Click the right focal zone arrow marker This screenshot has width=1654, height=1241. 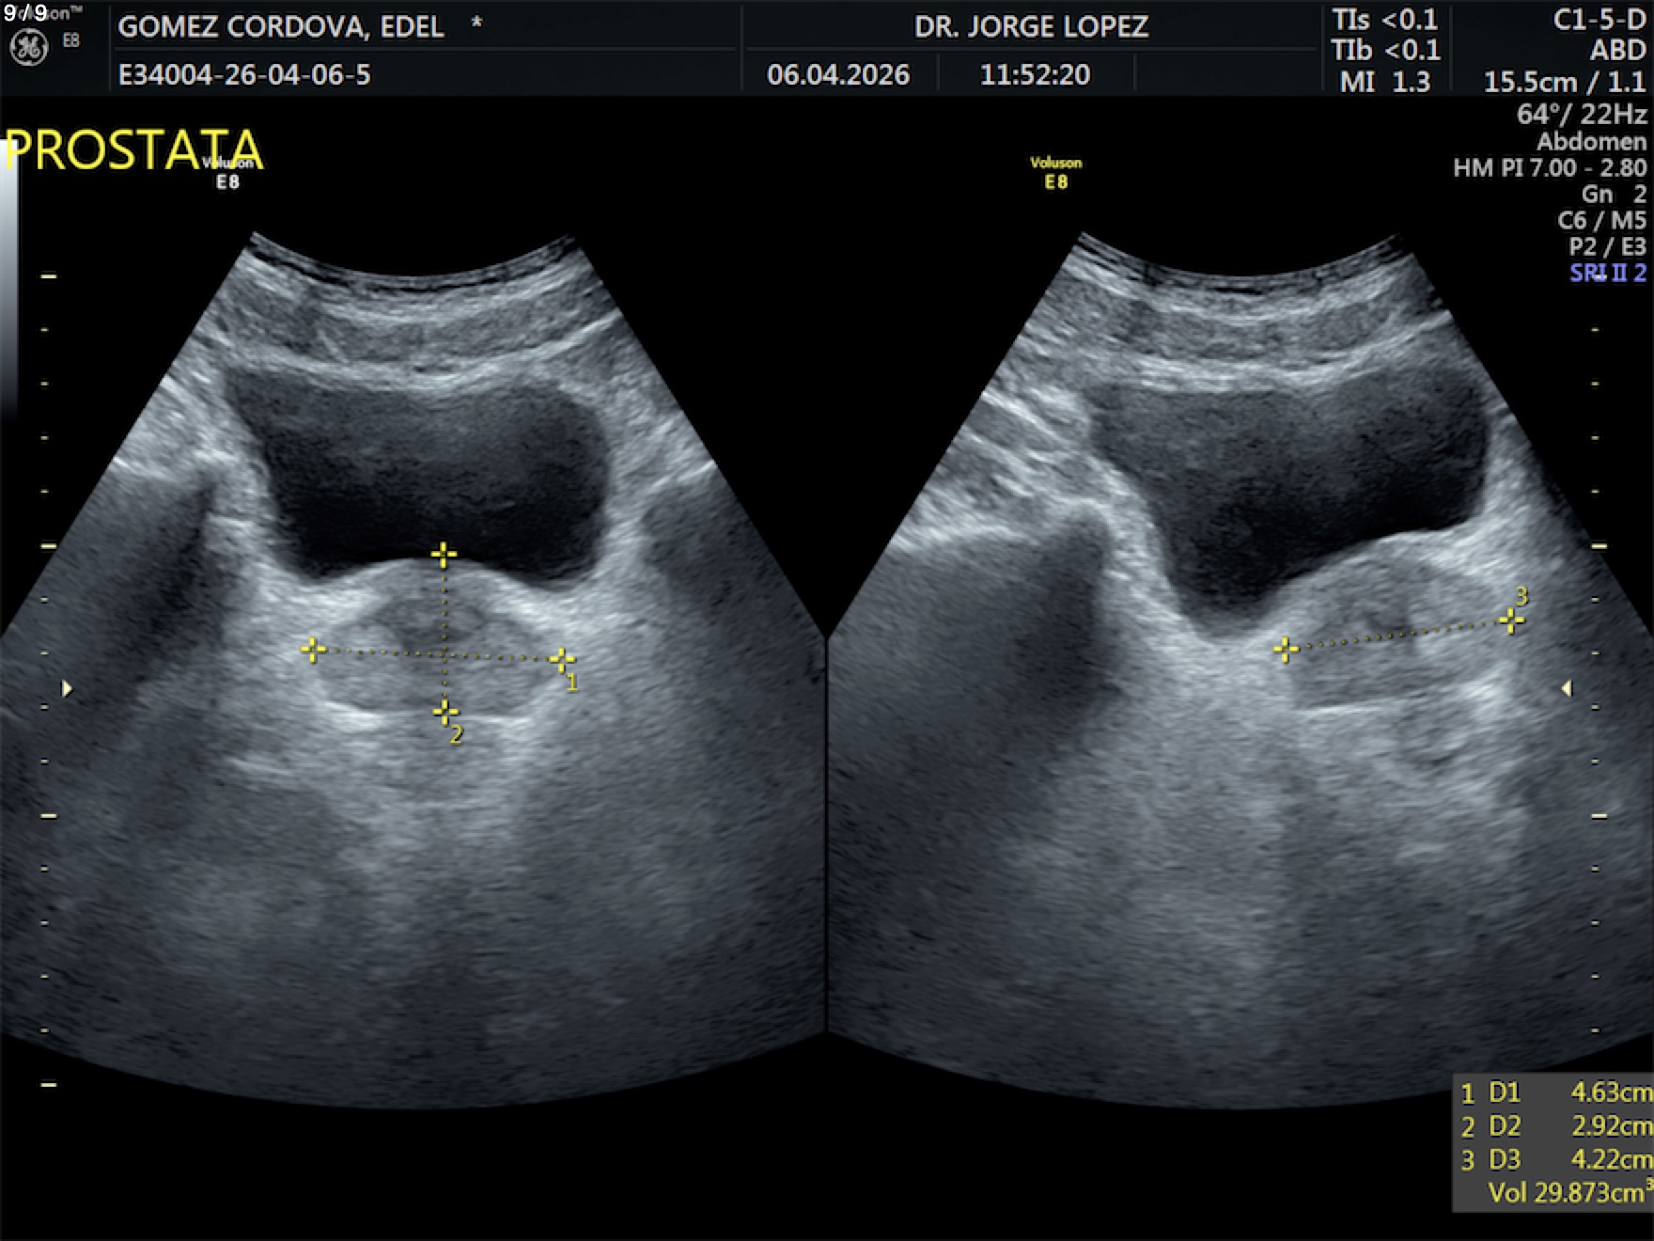point(1567,689)
